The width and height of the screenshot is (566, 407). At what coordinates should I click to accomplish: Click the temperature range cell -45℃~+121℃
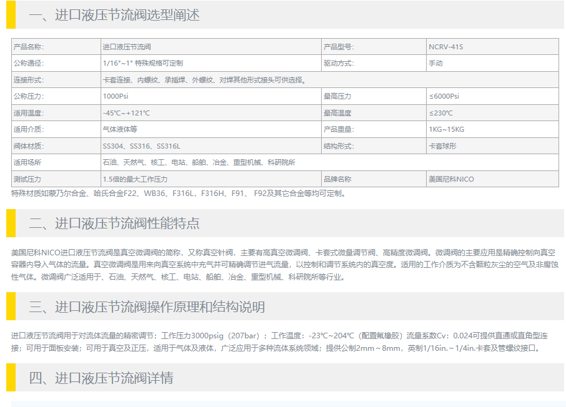126,113
